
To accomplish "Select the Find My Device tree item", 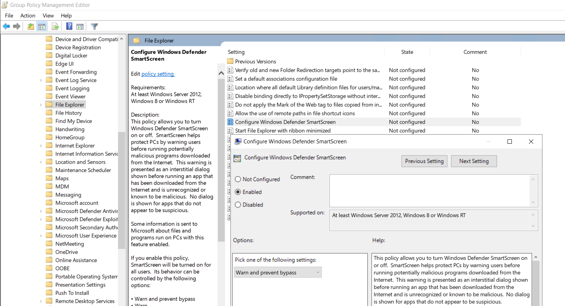I will [x=74, y=121].
